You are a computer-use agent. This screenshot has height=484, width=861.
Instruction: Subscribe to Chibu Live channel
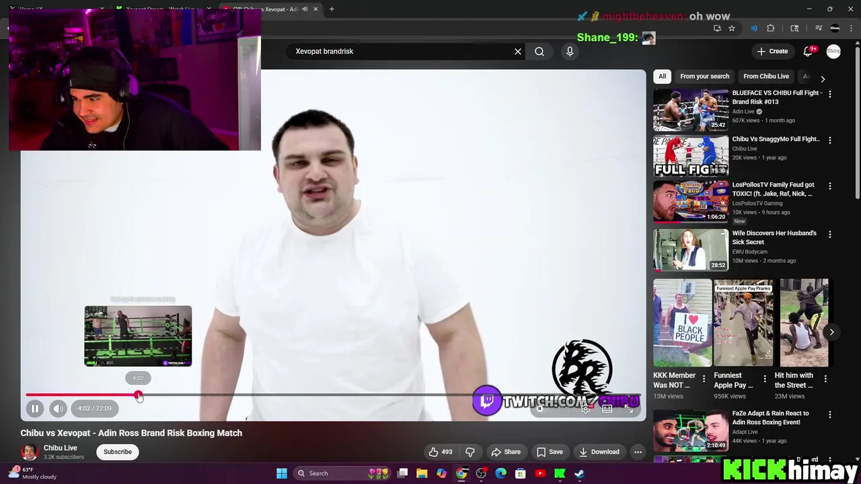(118, 452)
